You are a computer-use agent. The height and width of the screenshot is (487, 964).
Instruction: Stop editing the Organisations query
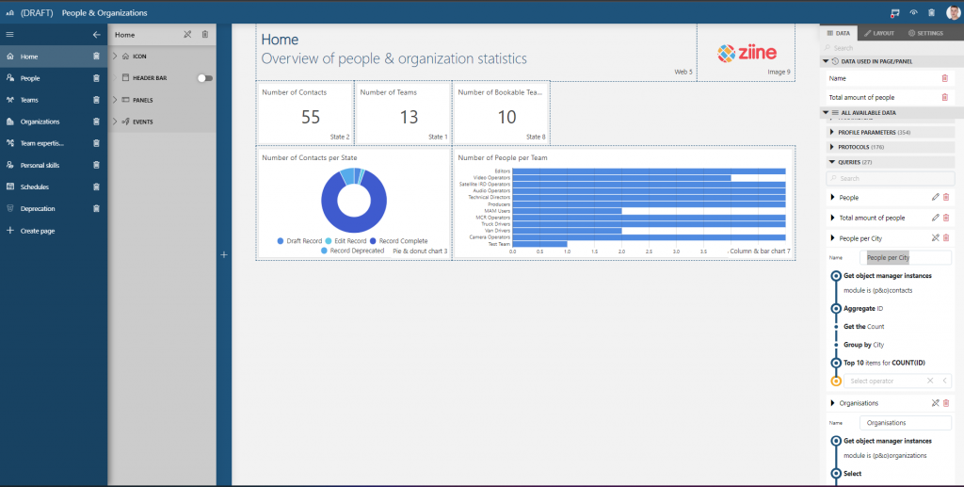coord(935,403)
